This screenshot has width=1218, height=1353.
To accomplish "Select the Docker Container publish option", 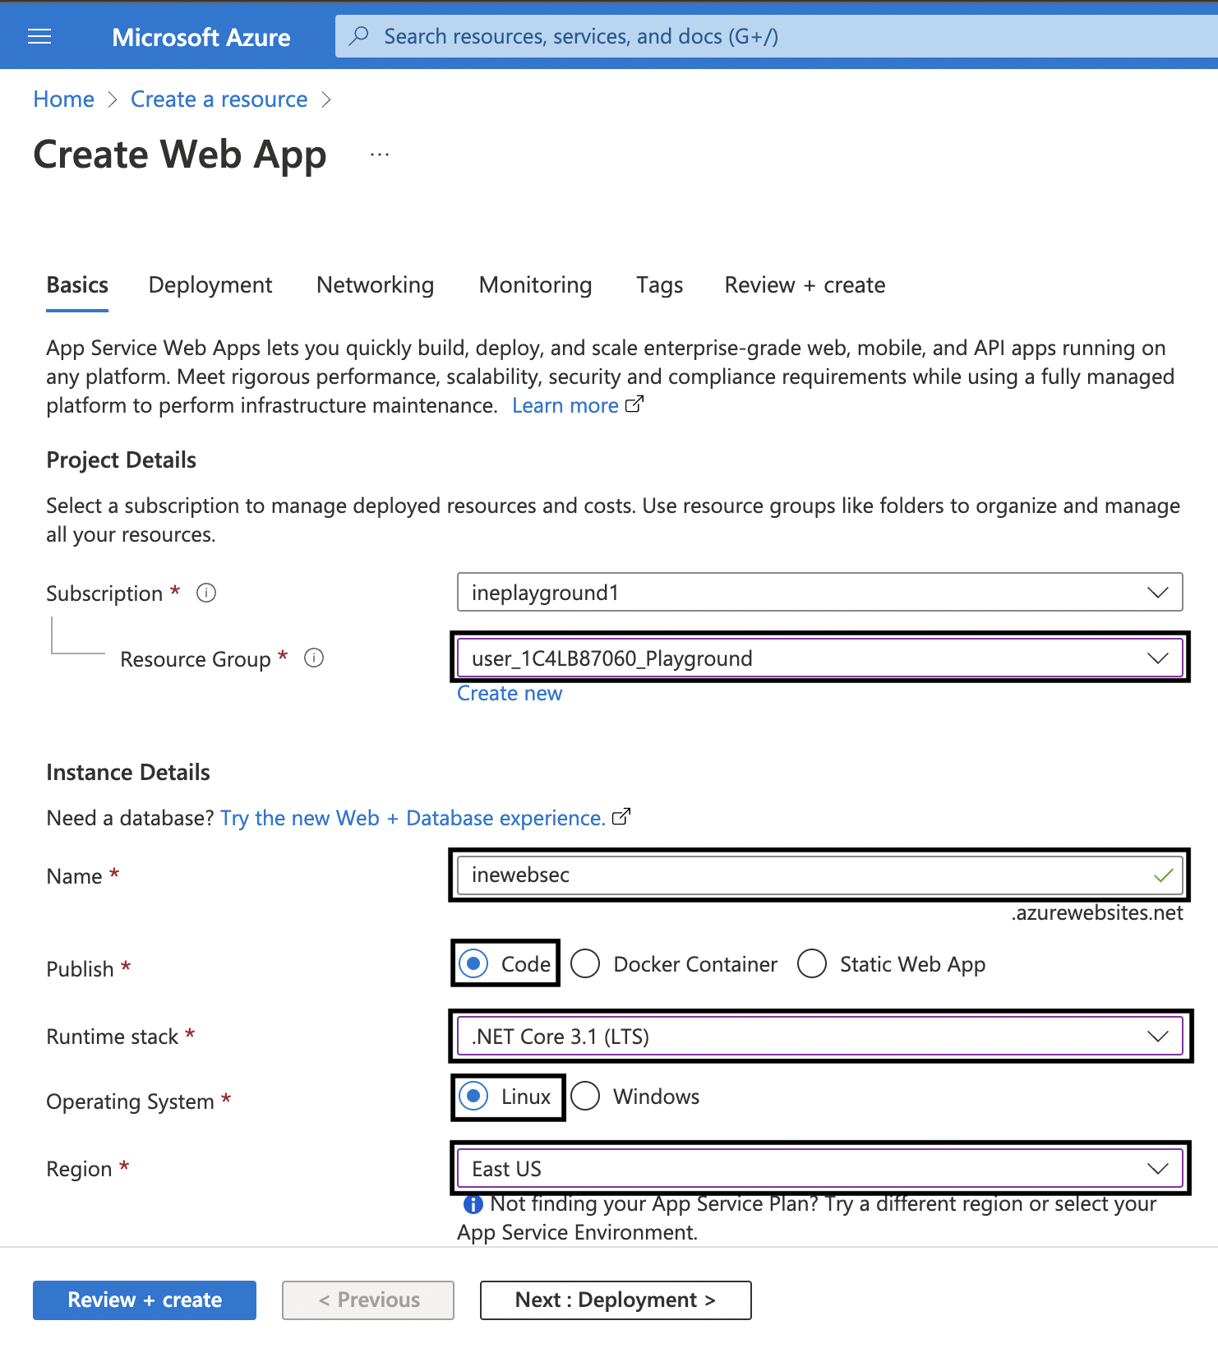I will [x=585, y=963].
